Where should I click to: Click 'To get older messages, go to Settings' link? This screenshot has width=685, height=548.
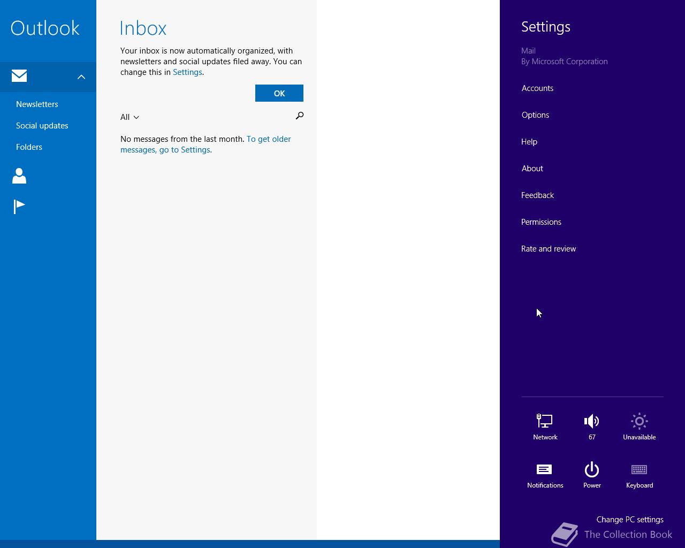pyautogui.click(x=205, y=144)
